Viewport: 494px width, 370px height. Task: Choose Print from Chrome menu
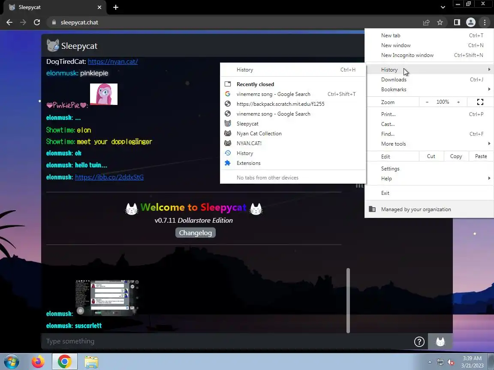tap(429, 114)
